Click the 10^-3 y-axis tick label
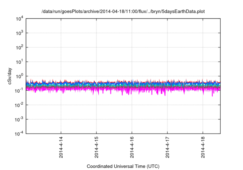The image size is (243, 170). 19,120
